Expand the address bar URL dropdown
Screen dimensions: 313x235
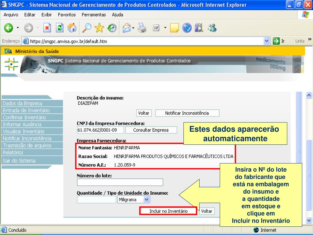(x=267, y=41)
